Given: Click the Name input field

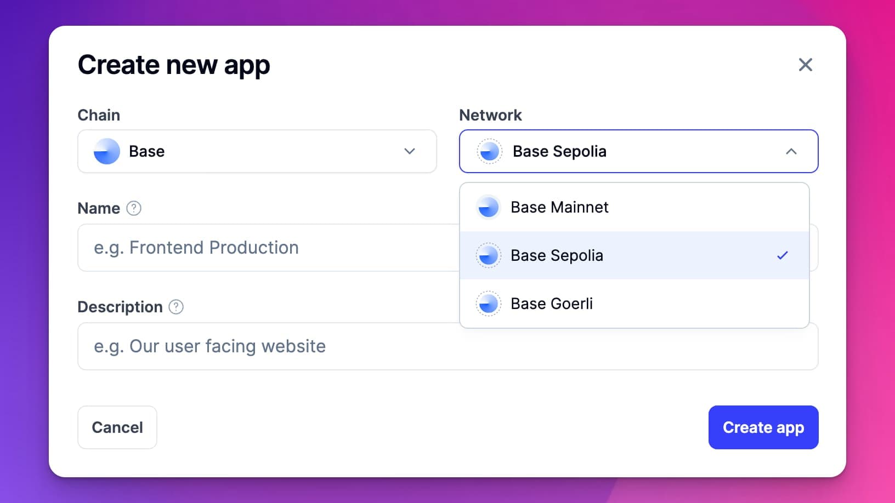Looking at the screenshot, I should (x=247, y=248).
